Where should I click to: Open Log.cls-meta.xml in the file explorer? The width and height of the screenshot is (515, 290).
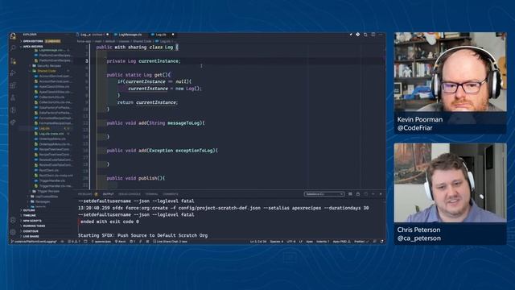[51, 134]
